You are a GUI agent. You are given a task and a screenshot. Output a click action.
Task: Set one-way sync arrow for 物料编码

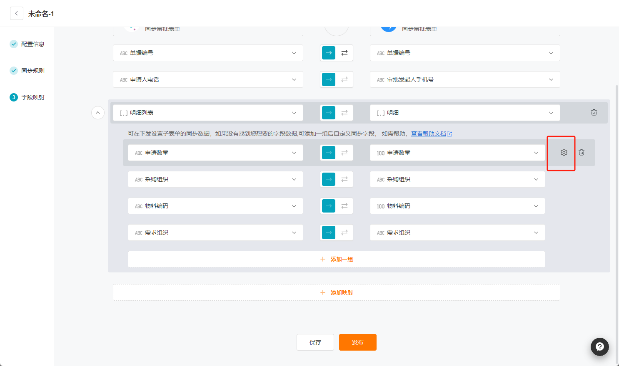click(329, 206)
